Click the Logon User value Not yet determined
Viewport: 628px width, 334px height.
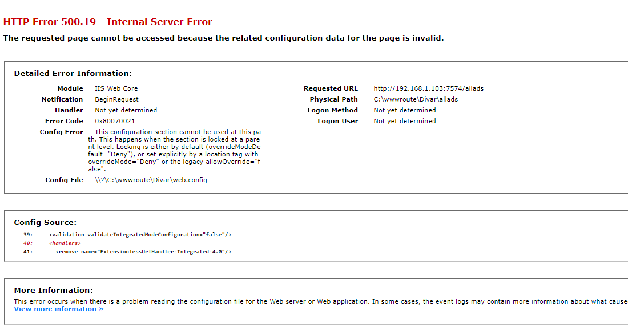click(x=404, y=121)
